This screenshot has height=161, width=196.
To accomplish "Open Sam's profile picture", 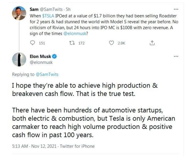I will (x=19, y=13).
